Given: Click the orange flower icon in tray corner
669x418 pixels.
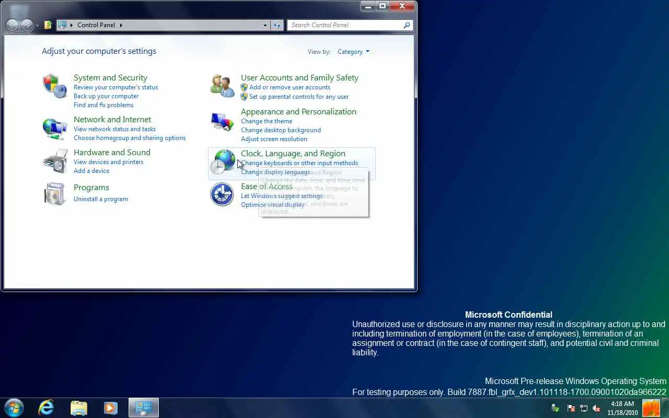Looking at the screenshot, I should click(651, 408).
